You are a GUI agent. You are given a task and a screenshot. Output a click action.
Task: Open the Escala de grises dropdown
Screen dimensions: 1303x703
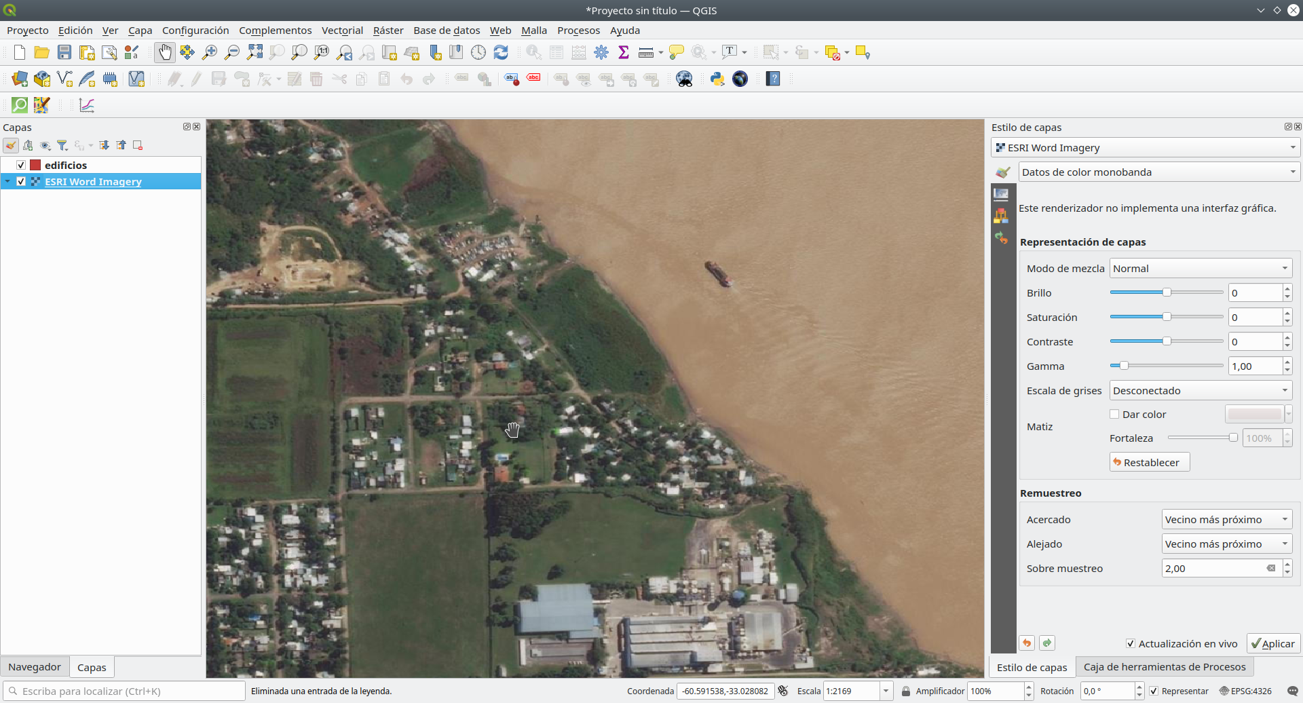coord(1201,390)
